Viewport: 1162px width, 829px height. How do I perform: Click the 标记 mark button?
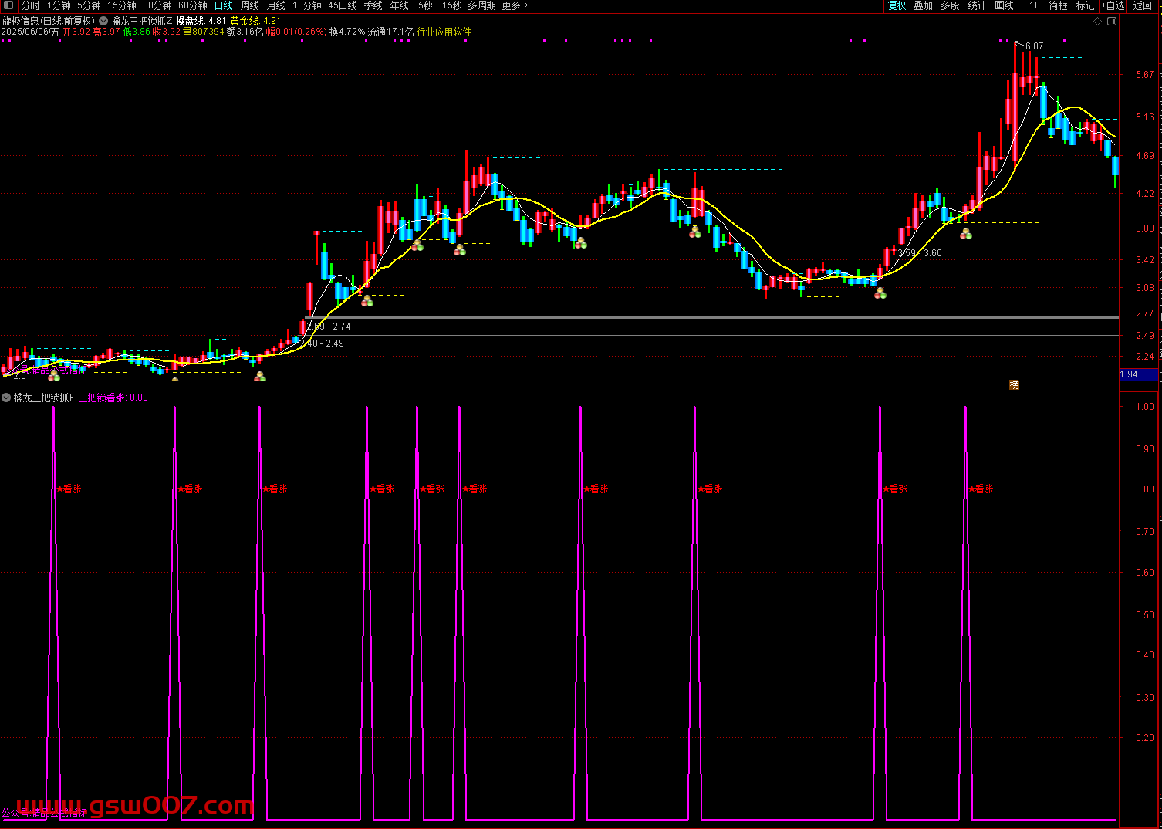coord(1086,5)
